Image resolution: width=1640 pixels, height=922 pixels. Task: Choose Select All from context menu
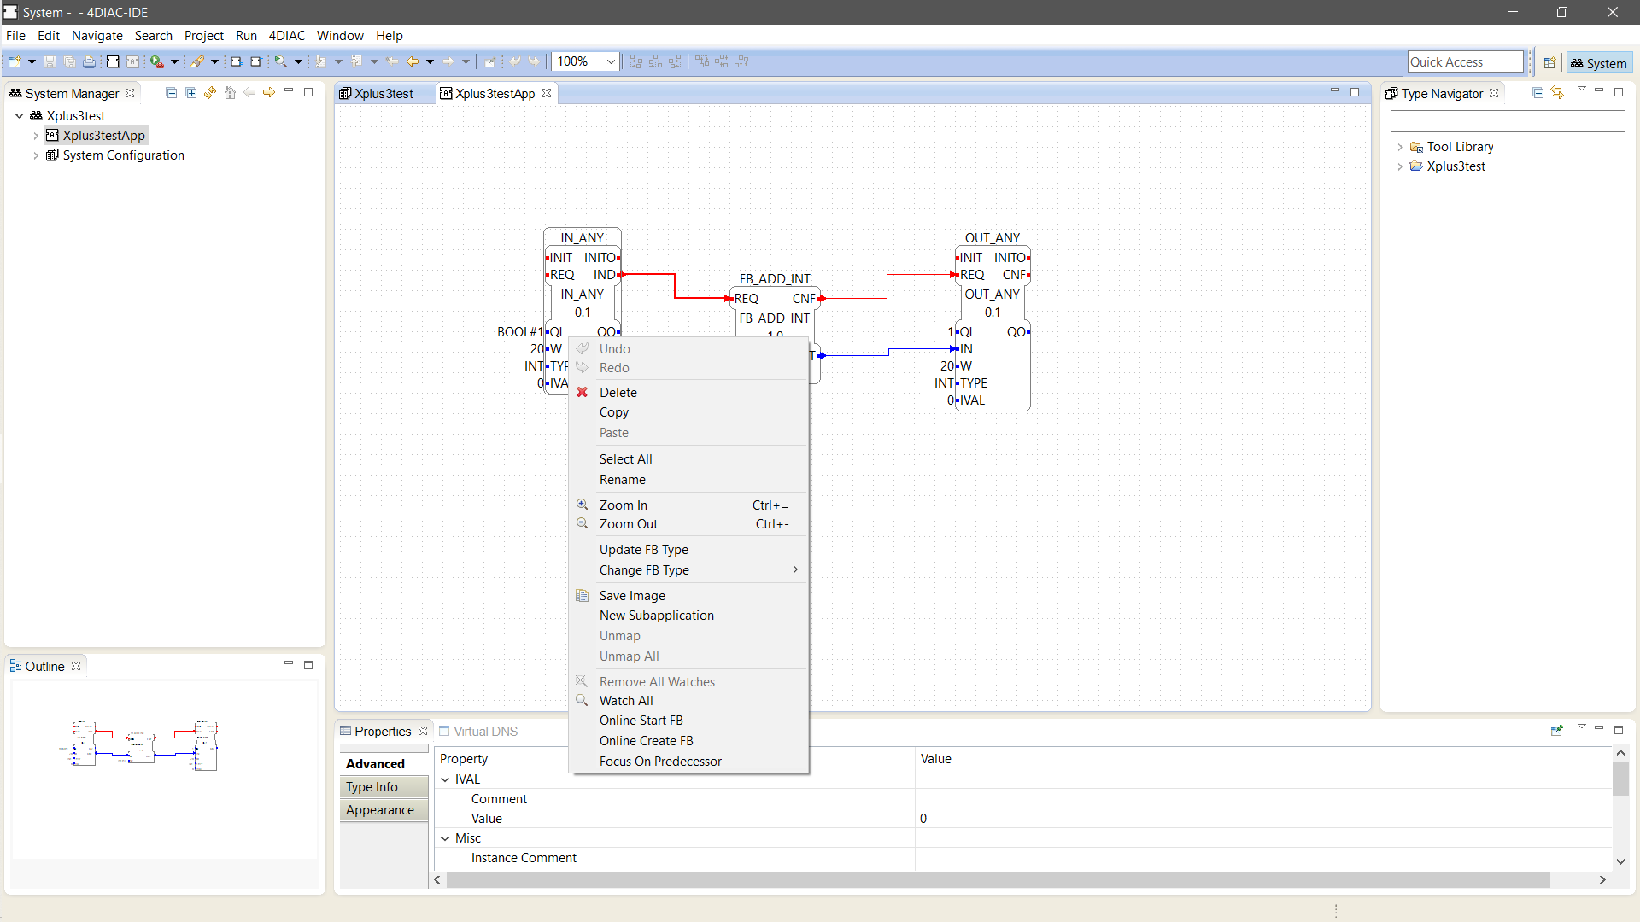(689, 459)
